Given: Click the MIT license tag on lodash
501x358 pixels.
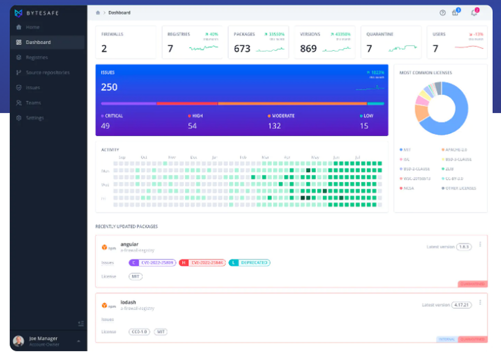Looking at the screenshot, I should click(161, 332).
